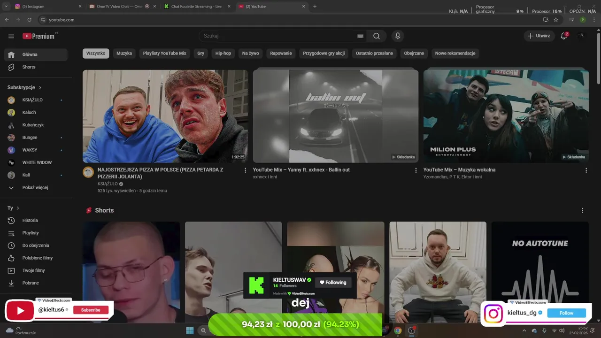Select the Hip-hop filter chip
Image resolution: width=601 pixels, height=338 pixels.
point(223,54)
